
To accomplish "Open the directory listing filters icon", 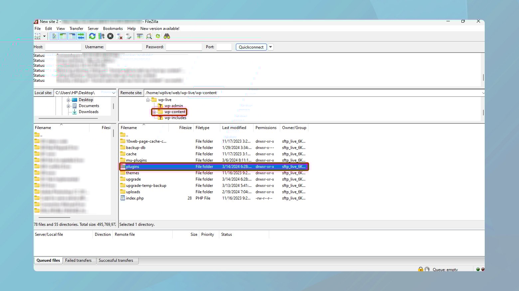I will click(x=140, y=36).
